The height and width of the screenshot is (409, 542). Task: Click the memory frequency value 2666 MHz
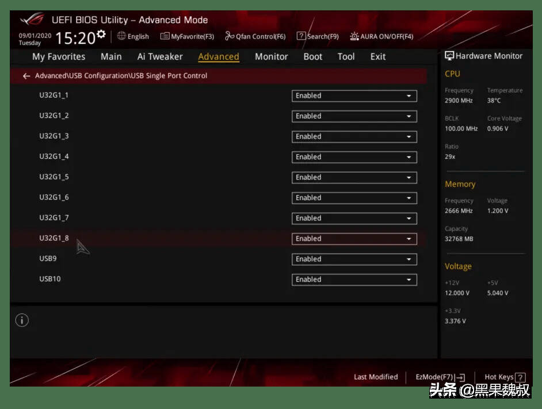coord(459,211)
